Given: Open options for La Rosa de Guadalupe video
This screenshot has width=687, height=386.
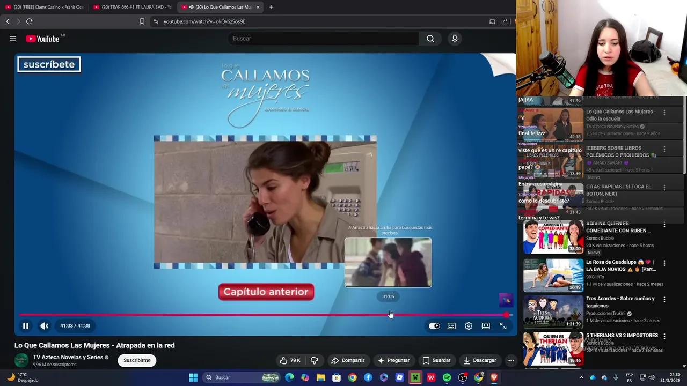Looking at the screenshot, I should 664,263.
